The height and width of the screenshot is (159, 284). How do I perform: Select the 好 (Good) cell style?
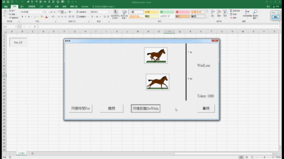point(167,12)
